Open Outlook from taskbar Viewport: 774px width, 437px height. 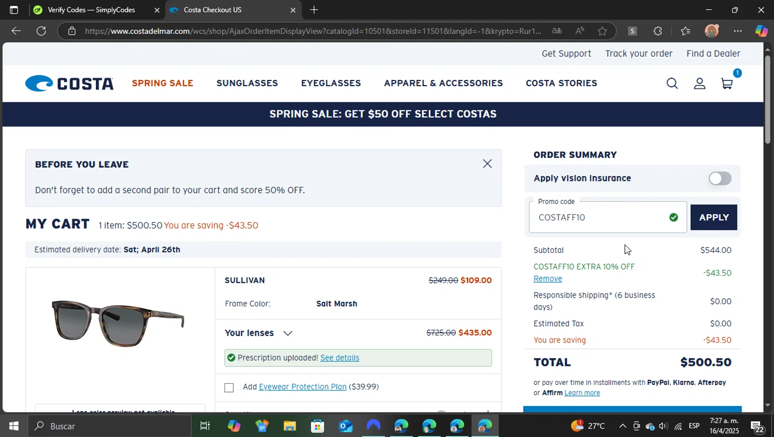click(x=345, y=426)
